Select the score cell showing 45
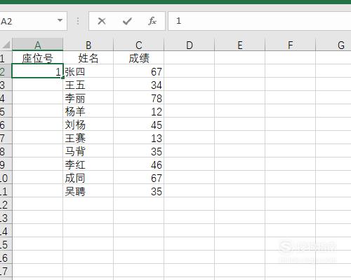The image size is (351, 280). (139, 124)
